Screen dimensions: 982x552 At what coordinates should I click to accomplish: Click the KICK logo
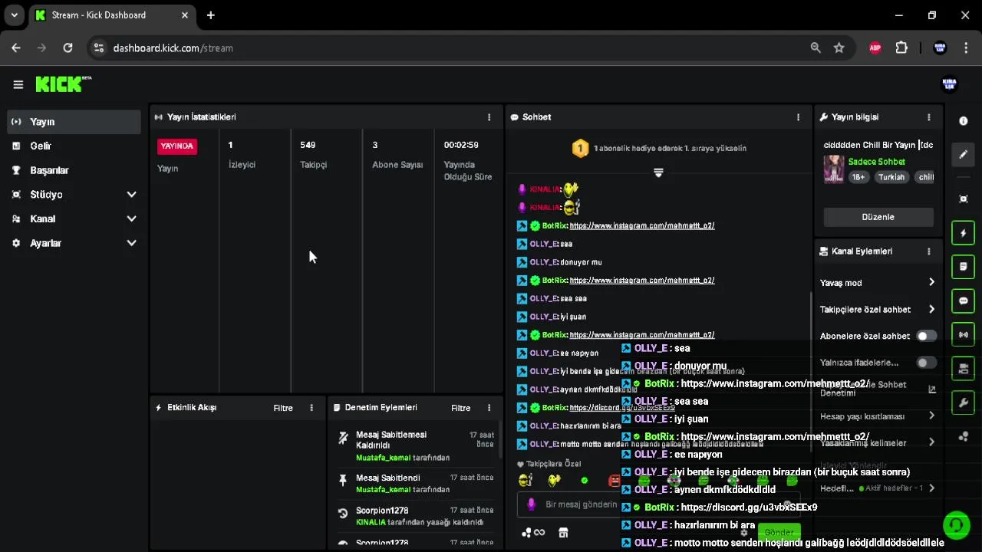tap(60, 84)
